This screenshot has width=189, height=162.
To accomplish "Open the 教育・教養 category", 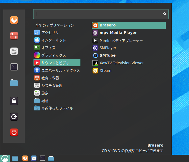I will pos(57,78).
